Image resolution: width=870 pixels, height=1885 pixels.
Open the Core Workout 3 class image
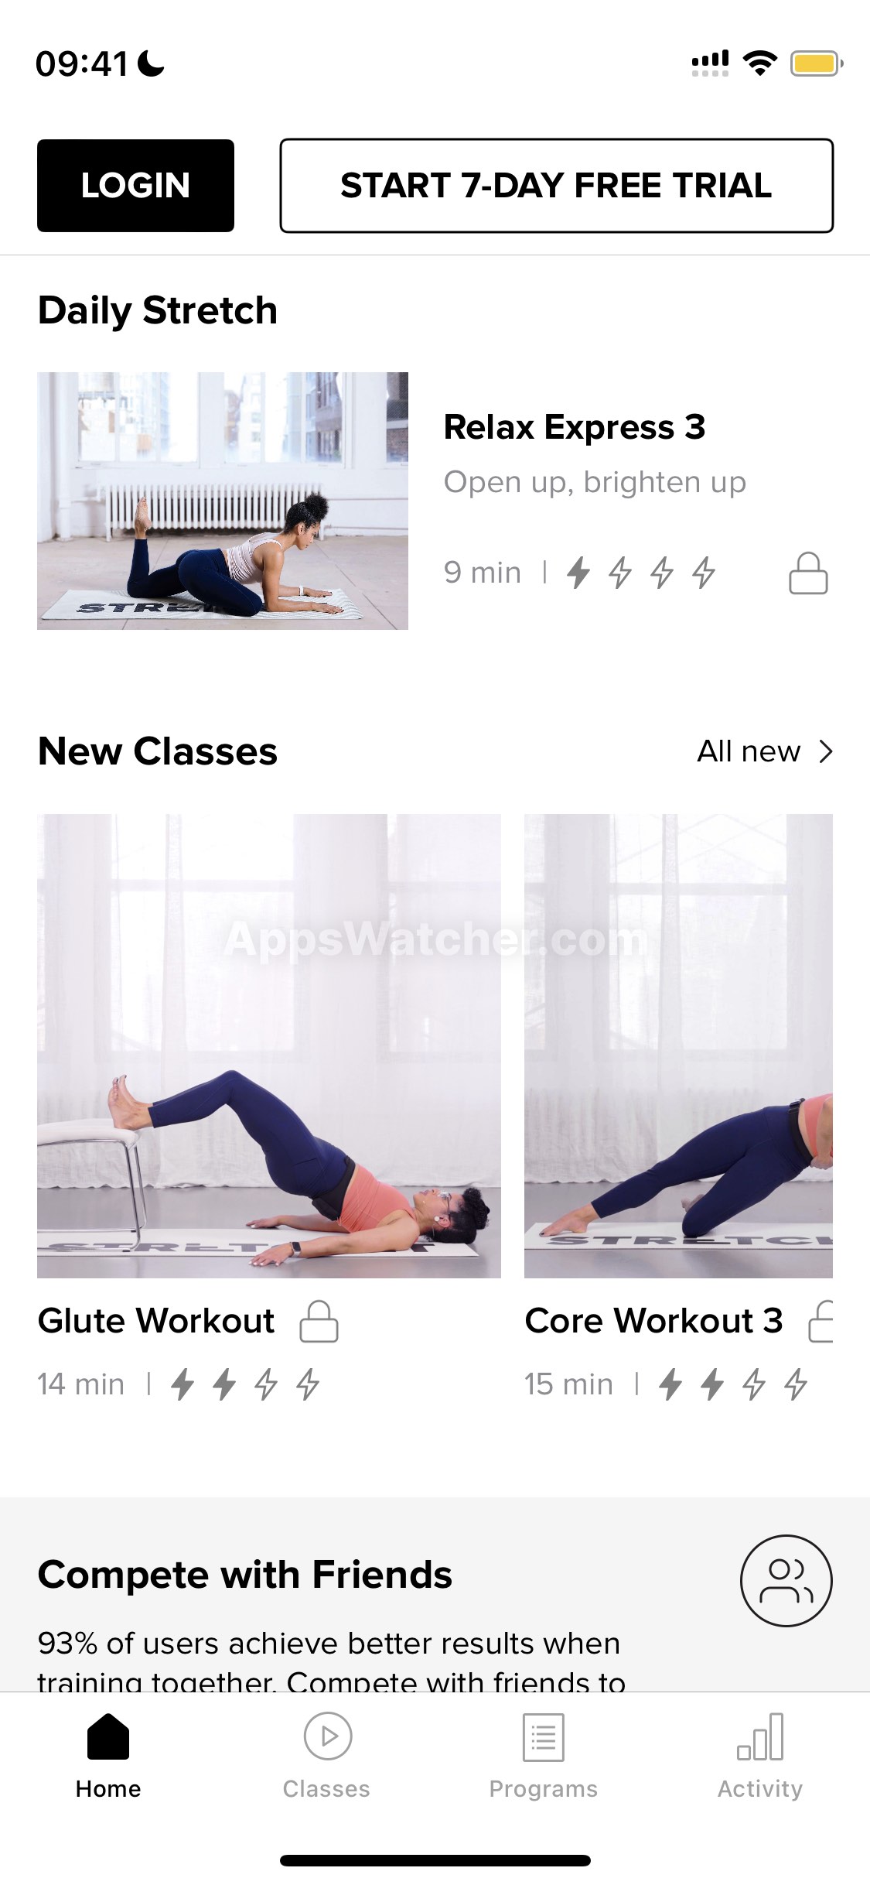point(678,1045)
